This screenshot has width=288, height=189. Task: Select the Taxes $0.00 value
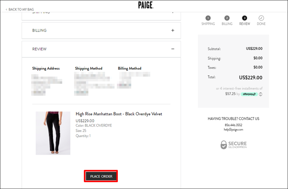[x=258, y=67]
